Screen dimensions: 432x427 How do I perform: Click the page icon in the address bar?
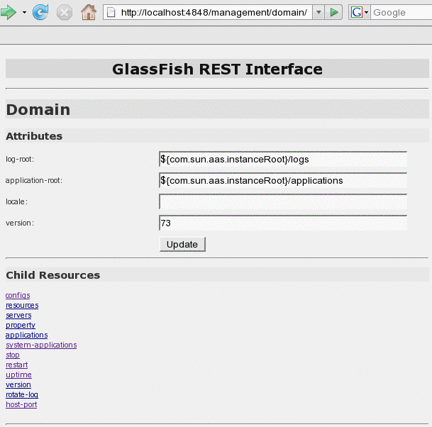[x=111, y=12]
